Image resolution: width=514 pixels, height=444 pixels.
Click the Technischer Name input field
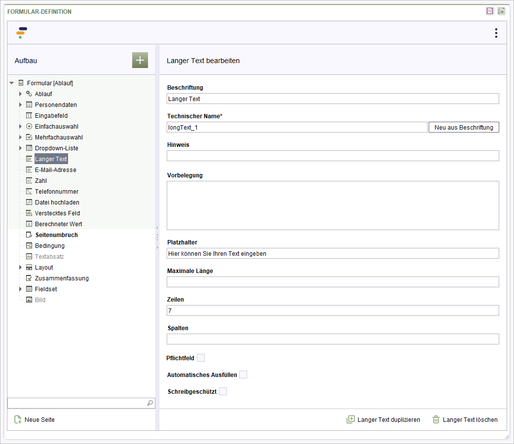tap(297, 127)
